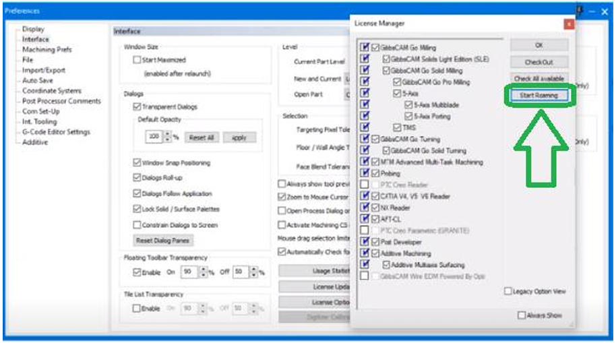Toggle TMS license checkbox
This screenshot has height=343, width=616.
pyautogui.click(x=397, y=127)
